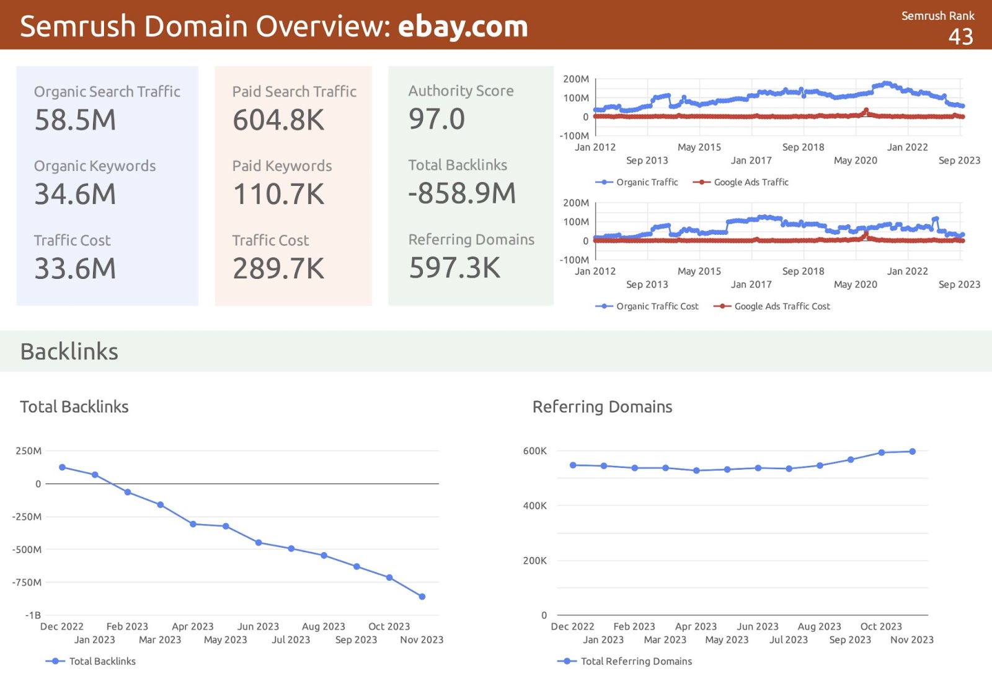Click the Nov 2023 point on Referring Domains chart
The width and height of the screenshot is (992, 694).
pyautogui.click(x=913, y=452)
